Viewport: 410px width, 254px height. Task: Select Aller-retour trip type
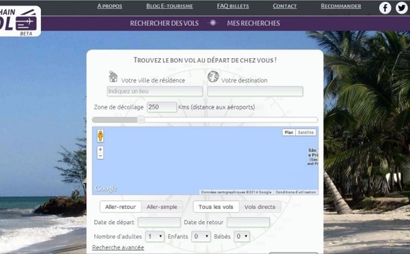[120, 207]
